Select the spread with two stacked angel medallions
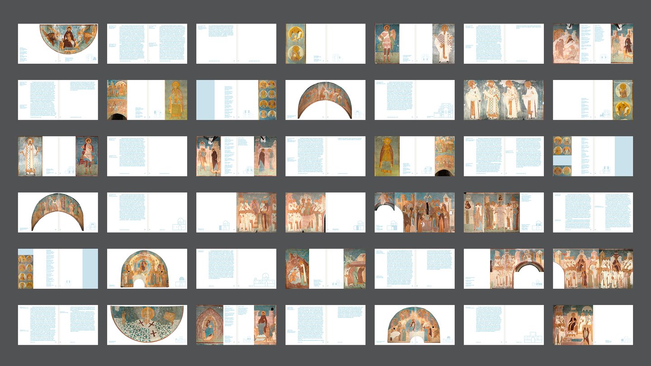 pyautogui.click(x=325, y=43)
